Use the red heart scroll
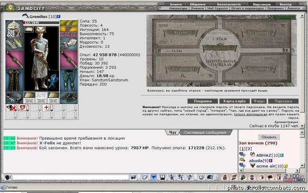Viewport: 308px width, 193px height. tap(23, 108)
